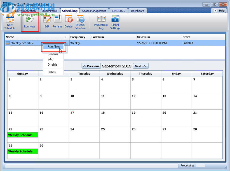Open the StealthPatrol tab
Image resolution: width=230 pixels, height=172 pixels.
[x=49, y=11]
